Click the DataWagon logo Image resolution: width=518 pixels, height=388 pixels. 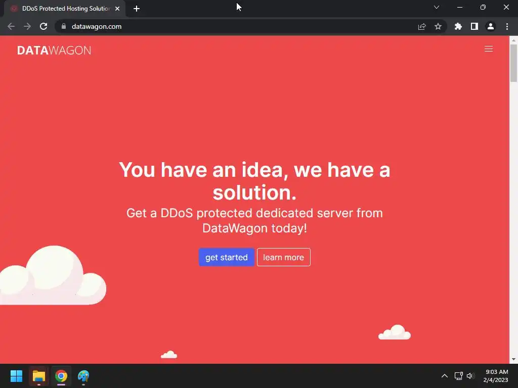[x=54, y=50]
